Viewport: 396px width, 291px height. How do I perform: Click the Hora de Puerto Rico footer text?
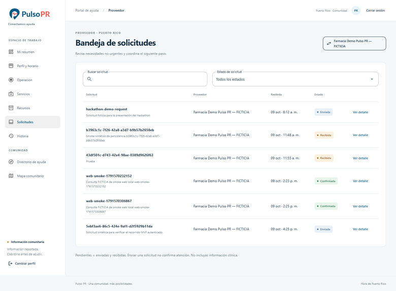coord(373,284)
